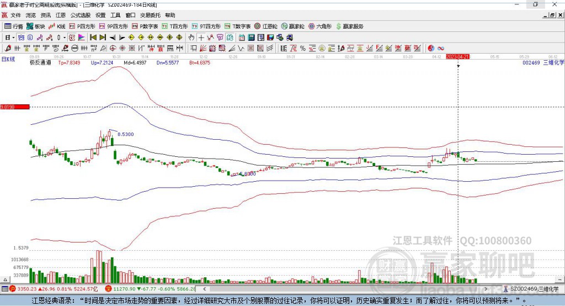Viewport: 565px width, 306px height.
Task: Select the red polyline drawing tool
Action: coord(210,37)
